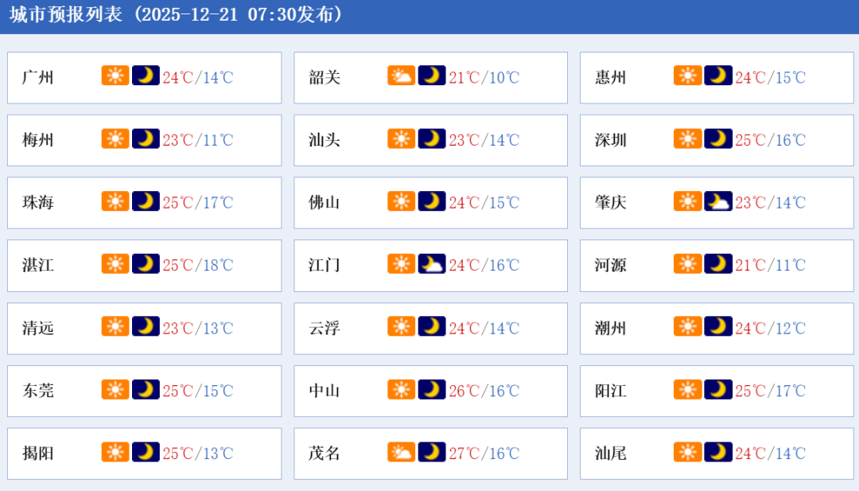
Task: Click the partly cloudy day icon for 韶关
Action: click(402, 76)
